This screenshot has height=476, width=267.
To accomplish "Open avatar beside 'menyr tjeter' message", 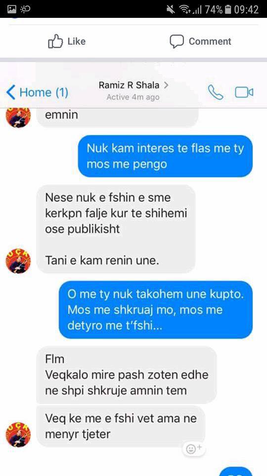I will pyautogui.click(x=18, y=434).
